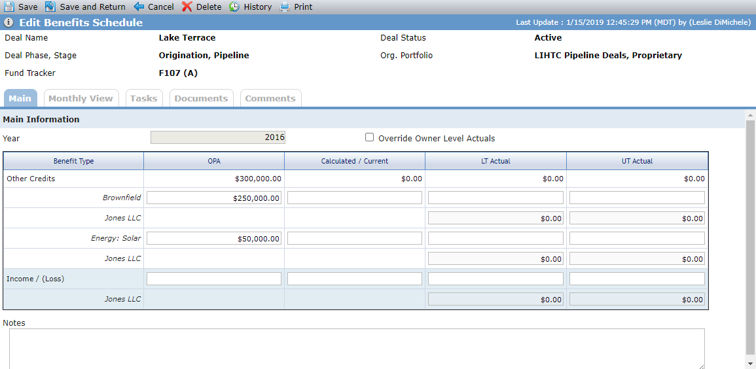Click the Brownfield LT Actual field
This screenshot has width=756, height=369.
coord(495,198)
